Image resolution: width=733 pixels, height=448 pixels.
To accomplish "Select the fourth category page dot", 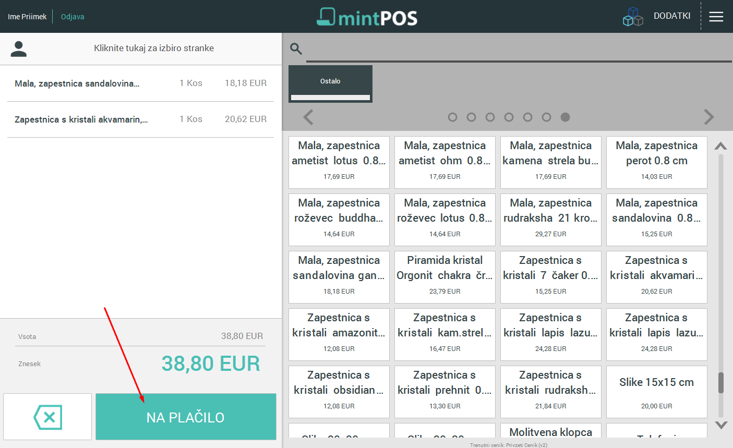I will (x=509, y=117).
